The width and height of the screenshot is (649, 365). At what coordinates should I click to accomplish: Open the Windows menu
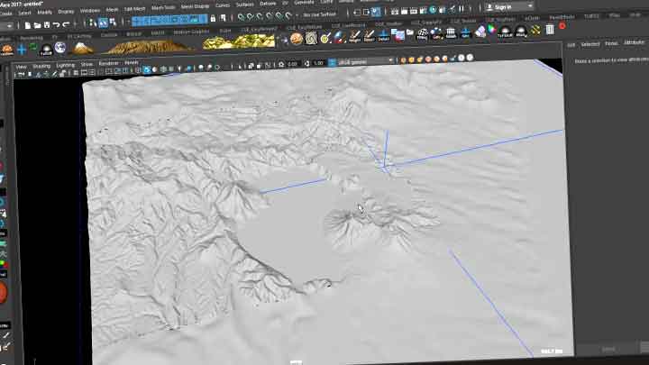coord(90,10)
